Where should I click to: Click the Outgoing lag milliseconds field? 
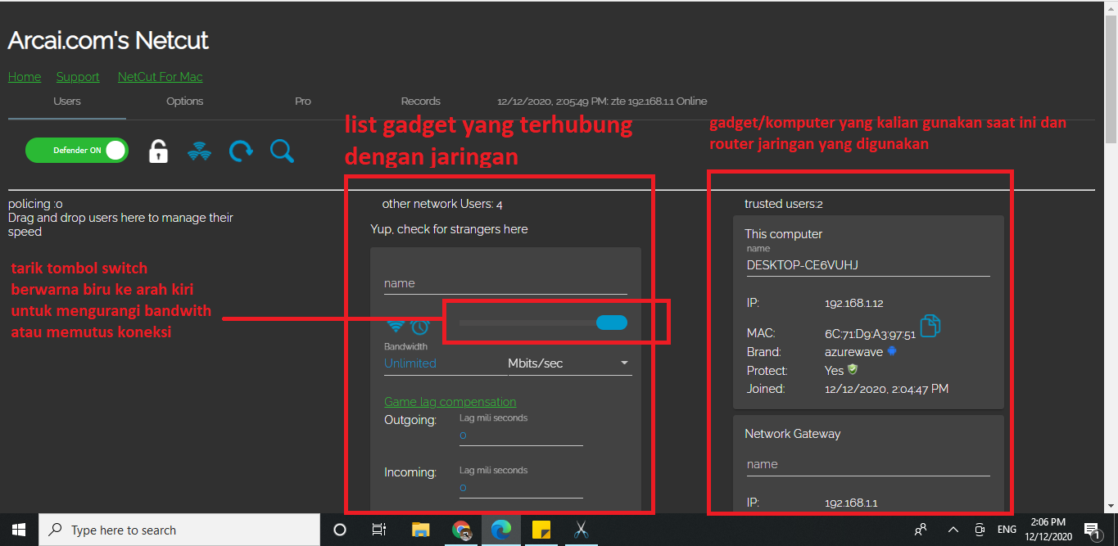click(x=521, y=435)
